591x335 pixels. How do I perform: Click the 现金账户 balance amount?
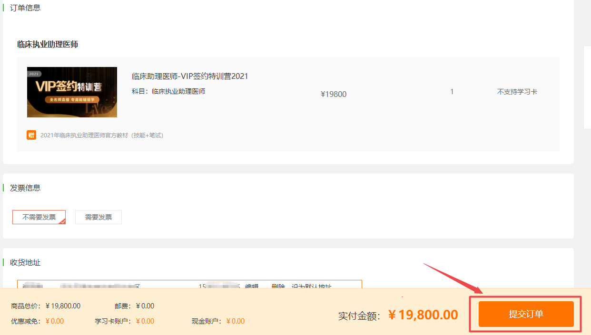point(236,321)
